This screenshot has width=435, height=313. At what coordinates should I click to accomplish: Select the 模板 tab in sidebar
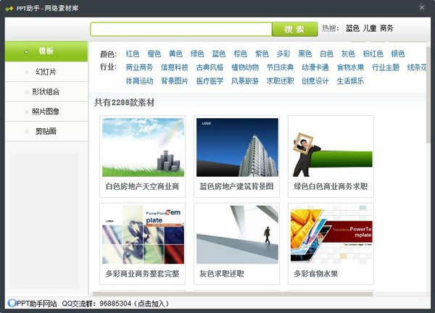click(x=46, y=51)
